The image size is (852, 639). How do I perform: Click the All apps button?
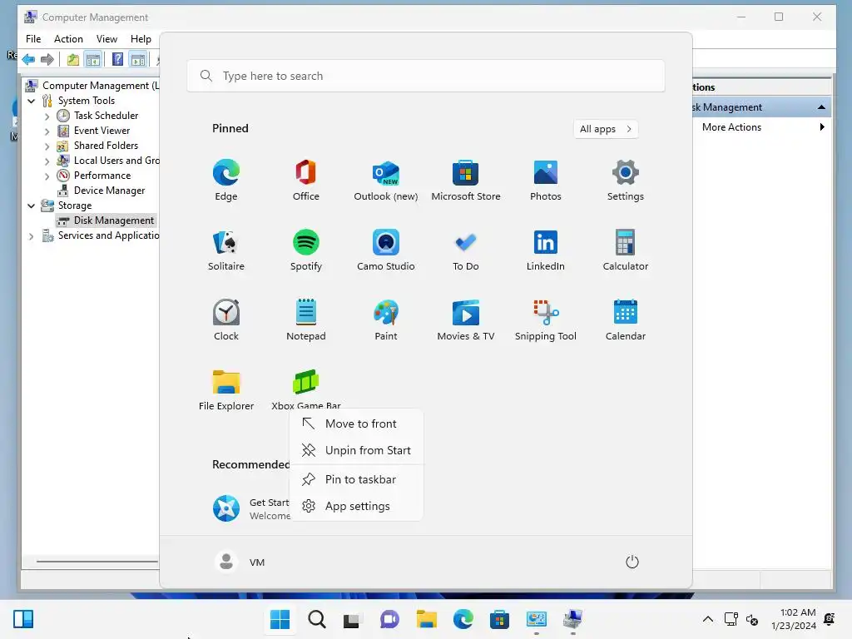[x=606, y=129]
